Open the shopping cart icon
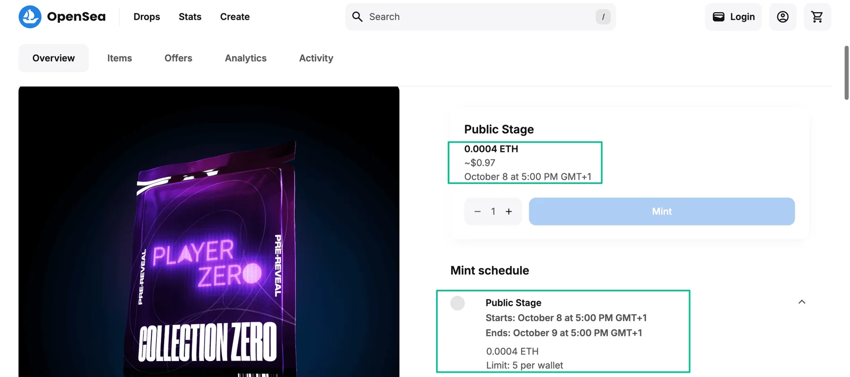This screenshot has height=377, width=850. coord(817,17)
